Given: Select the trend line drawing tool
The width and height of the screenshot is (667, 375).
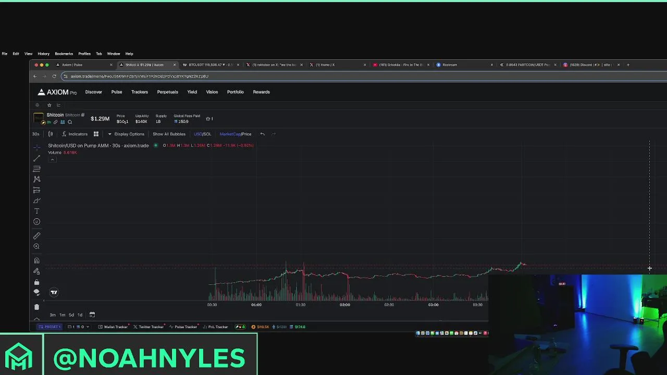Looking at the screenshot, I should coord(36,158).
